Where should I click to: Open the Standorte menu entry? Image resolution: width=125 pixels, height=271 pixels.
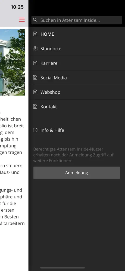pyautogui.click(x=77, y=48)
